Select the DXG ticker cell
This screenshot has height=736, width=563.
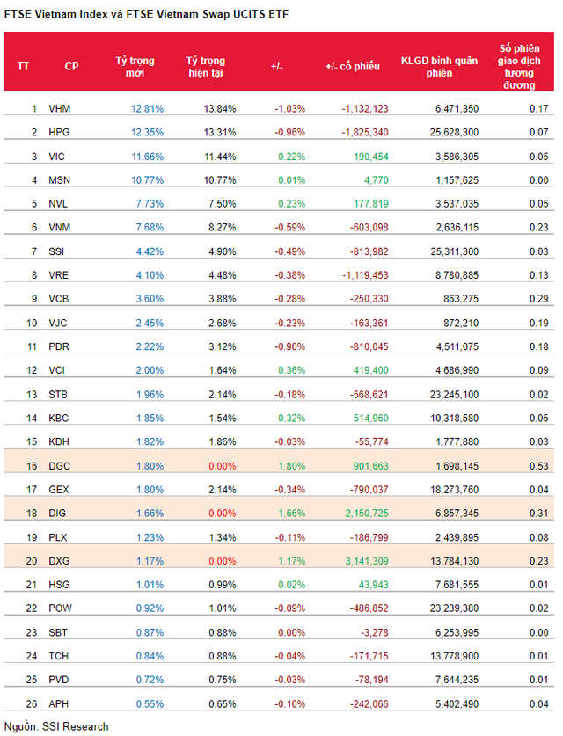click(x=59, y=561)
